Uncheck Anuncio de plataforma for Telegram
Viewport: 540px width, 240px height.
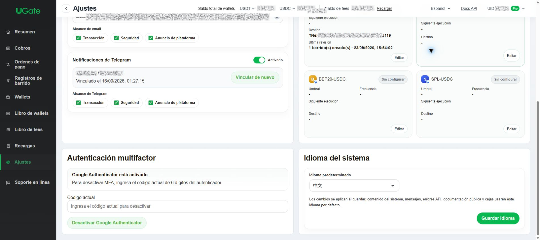pos(151,103)
